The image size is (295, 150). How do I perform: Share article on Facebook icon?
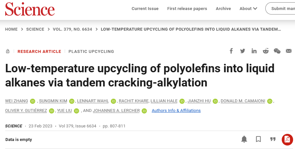click(231, 51)
